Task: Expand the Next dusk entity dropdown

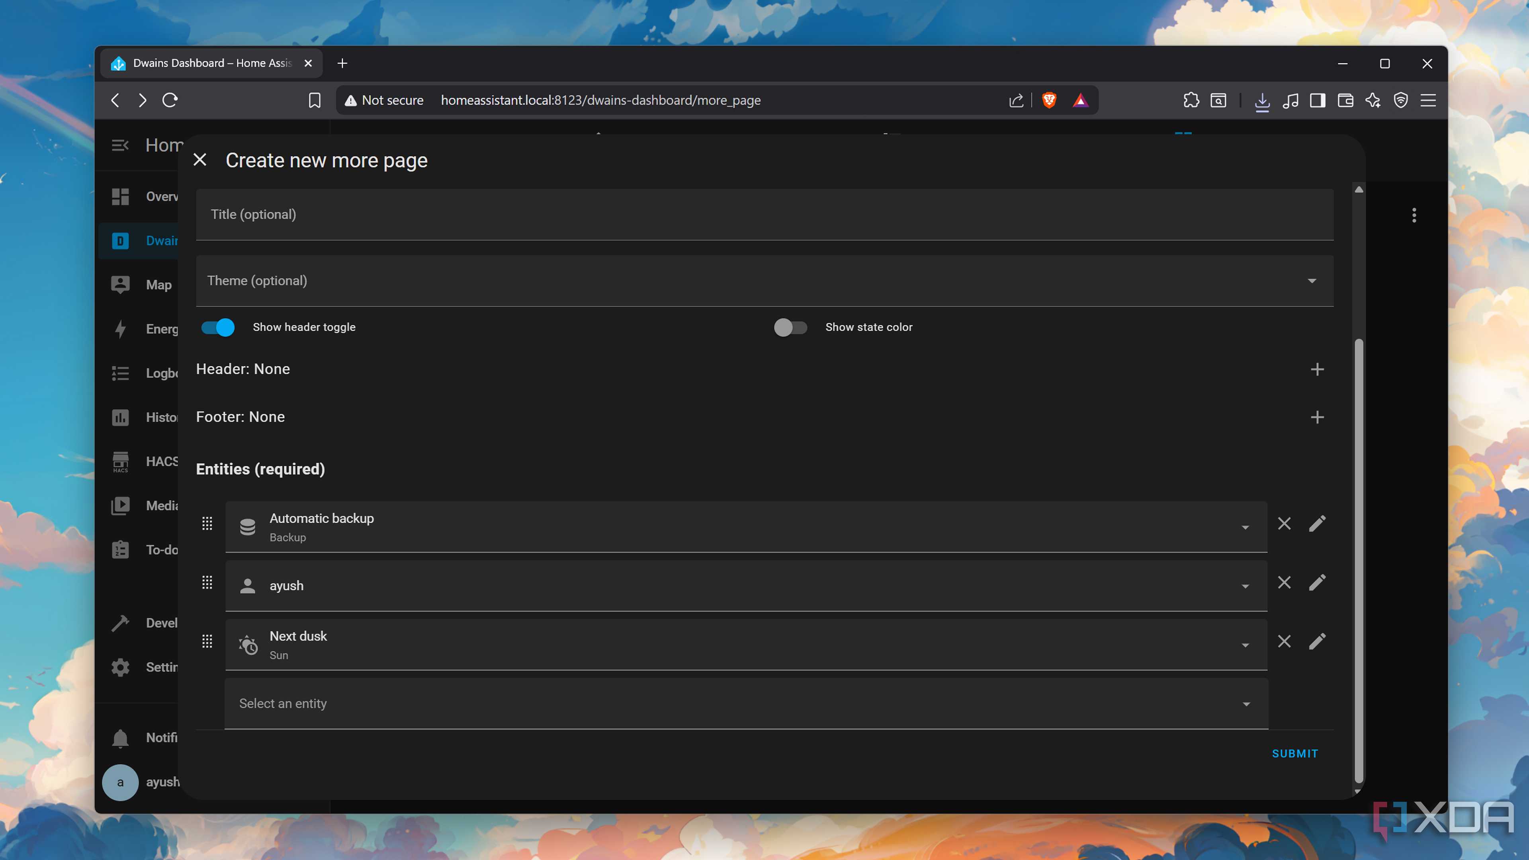Action: pos(1245,645)
